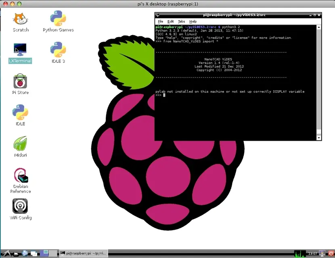Maximize the LXTerminal window
Viewport: 335px width, 258px height.
(x=314, y=15)
